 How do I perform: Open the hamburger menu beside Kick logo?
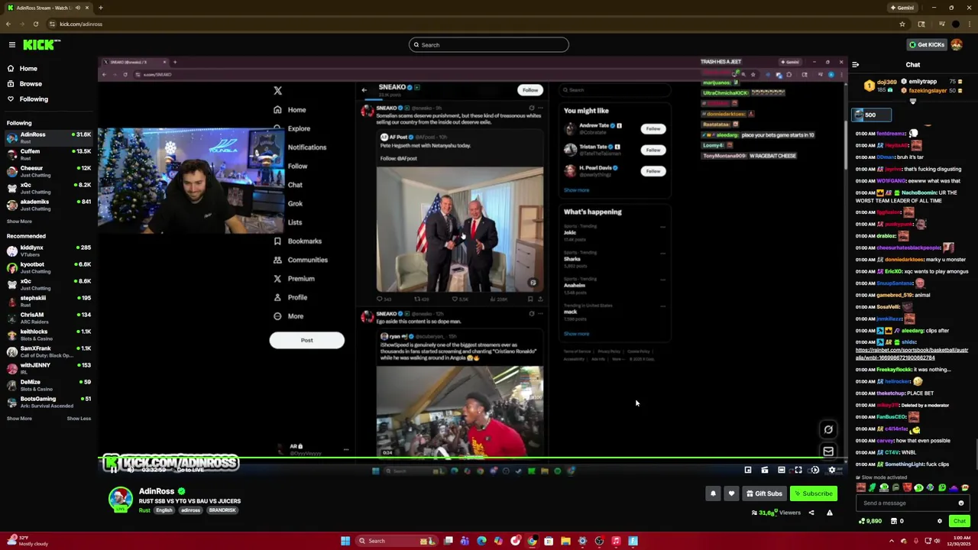pos(12,44)
